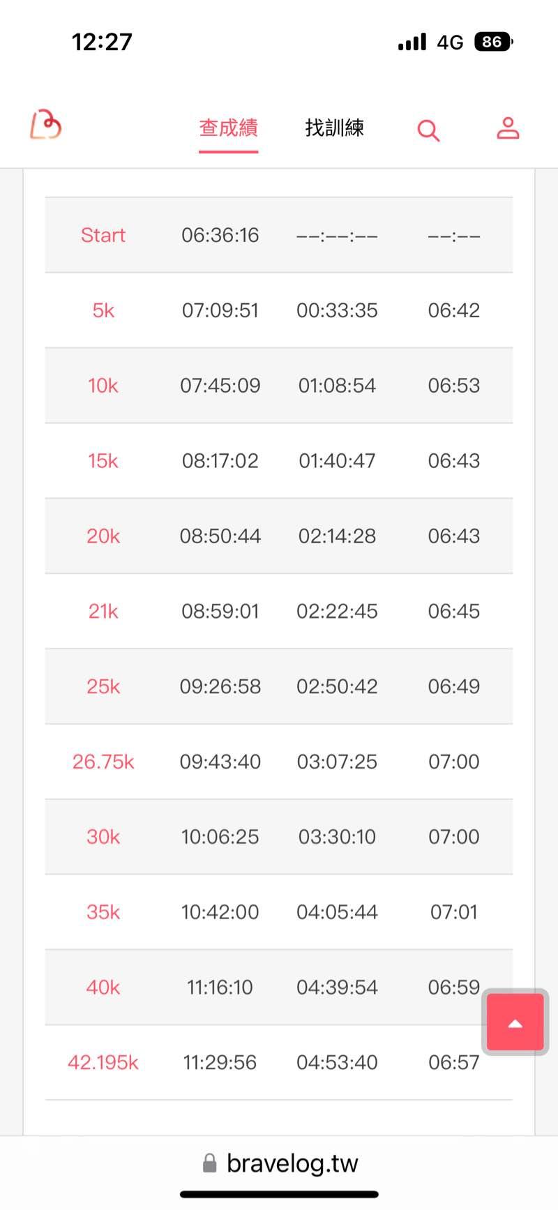Select the 21k half-marathon label
The width and height of the screenshot is (558, 1210).
103,612
